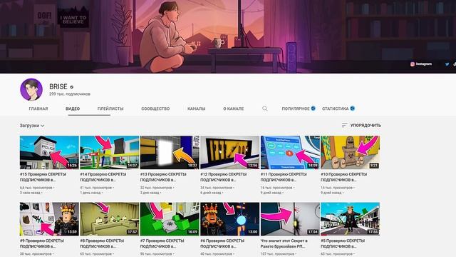Open the ПЛЕЙЛИСТЫ tab
Screen dimensions: 456x257
[x=110, y=109]
